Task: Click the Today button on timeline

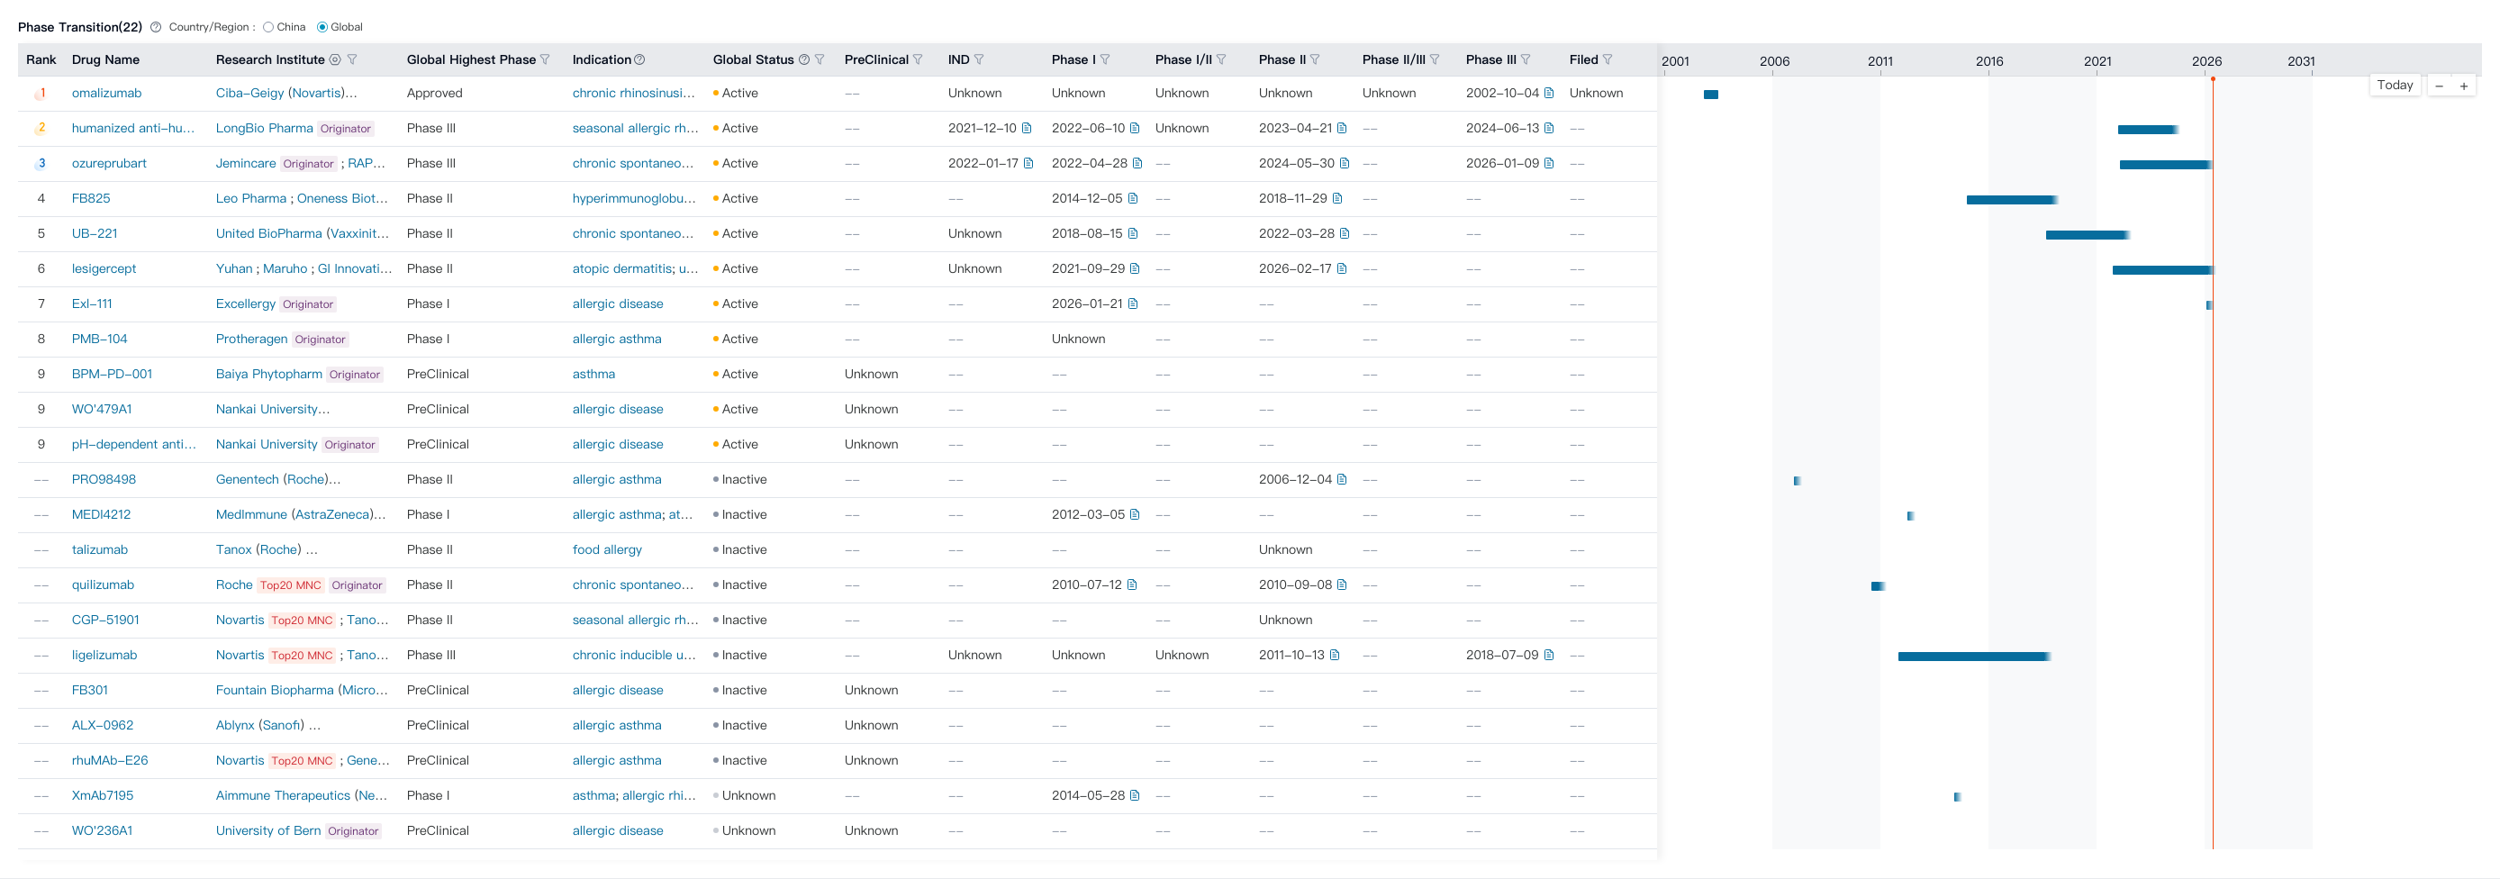Action: tap(2395, 86)
